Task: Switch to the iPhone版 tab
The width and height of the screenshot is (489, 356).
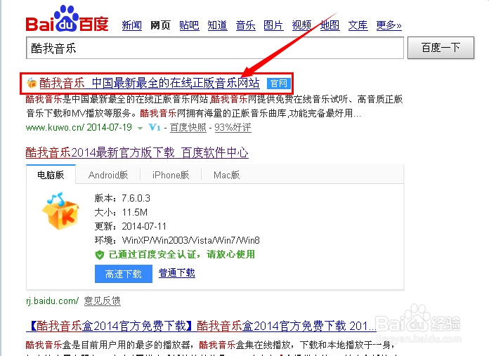Action: [x=171, y=175]
